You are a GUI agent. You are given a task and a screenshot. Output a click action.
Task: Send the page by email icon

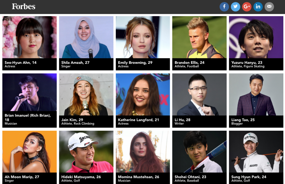269,7
